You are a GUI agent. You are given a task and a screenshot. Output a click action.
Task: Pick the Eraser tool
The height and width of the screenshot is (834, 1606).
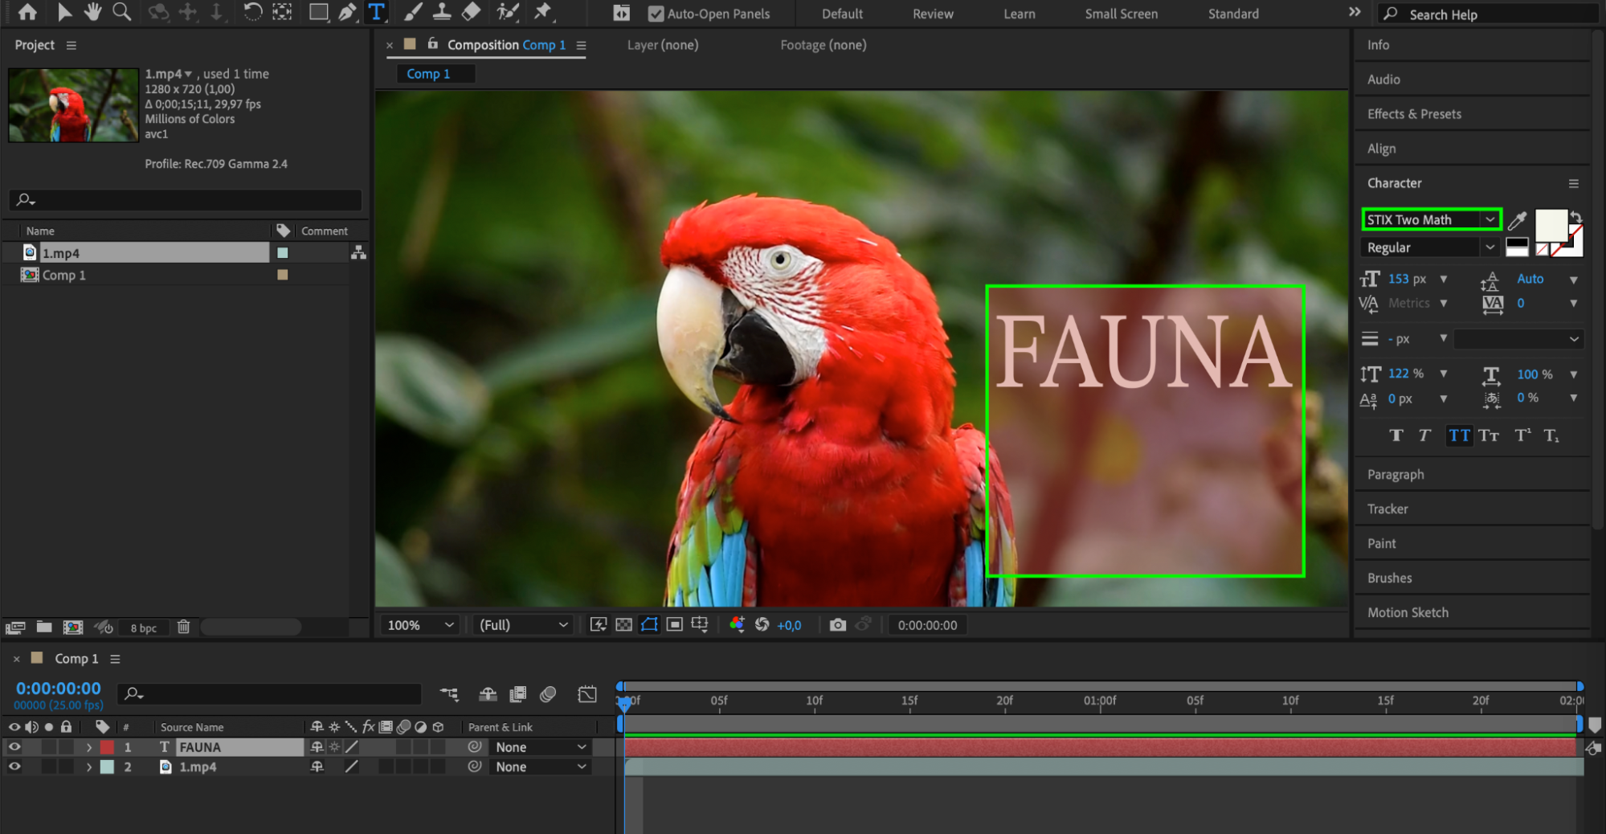click(472, 12)
